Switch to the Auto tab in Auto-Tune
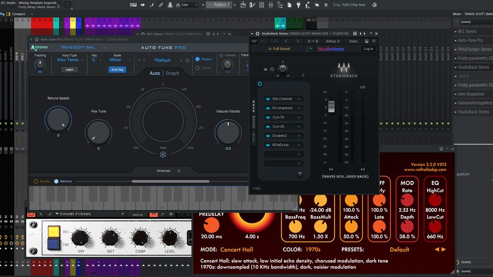 point(155,73)
